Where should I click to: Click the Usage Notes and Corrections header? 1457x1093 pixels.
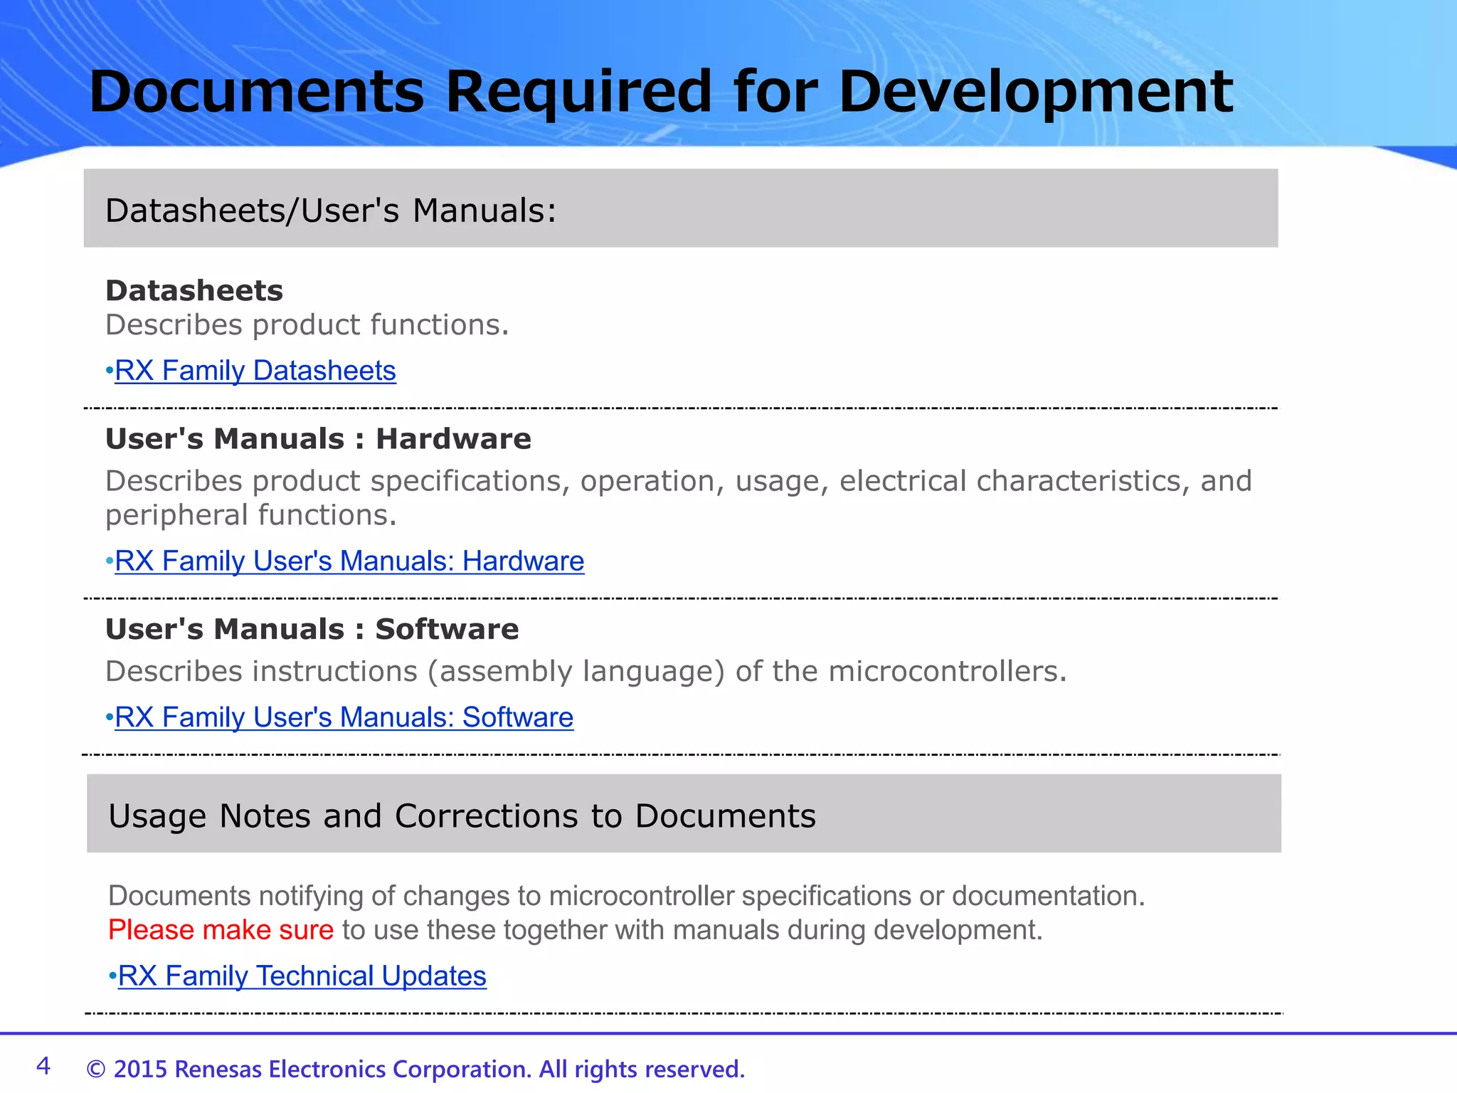click(x=462, y=815)
